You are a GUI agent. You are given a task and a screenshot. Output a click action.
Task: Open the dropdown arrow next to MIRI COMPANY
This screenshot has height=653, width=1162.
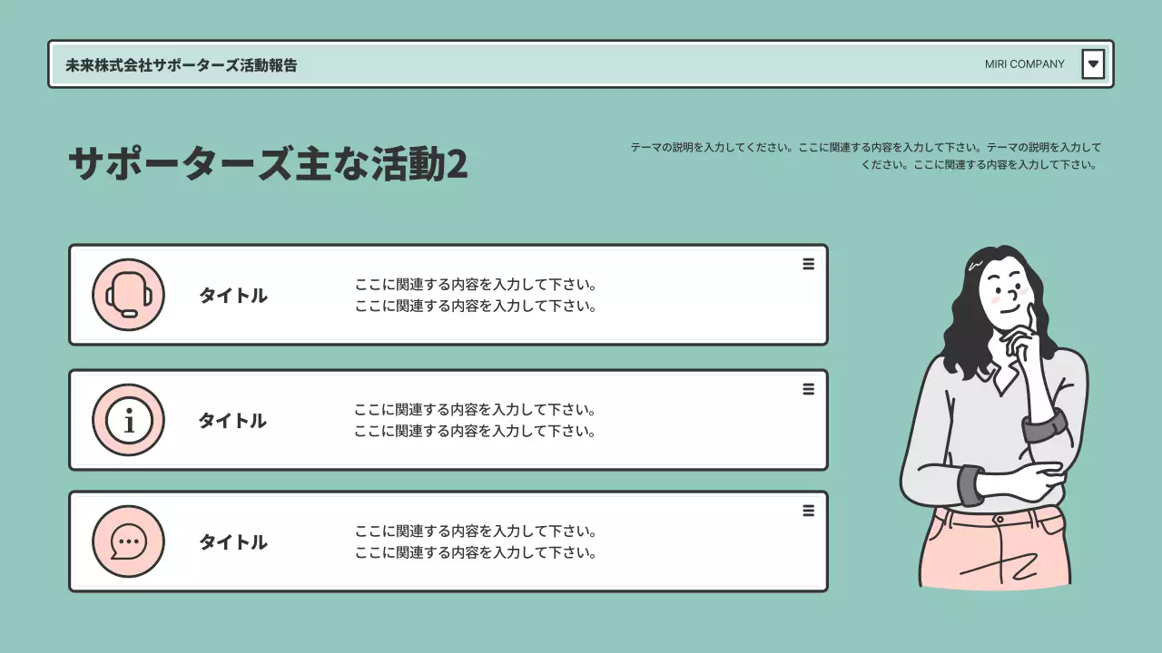click(1093, 63)
